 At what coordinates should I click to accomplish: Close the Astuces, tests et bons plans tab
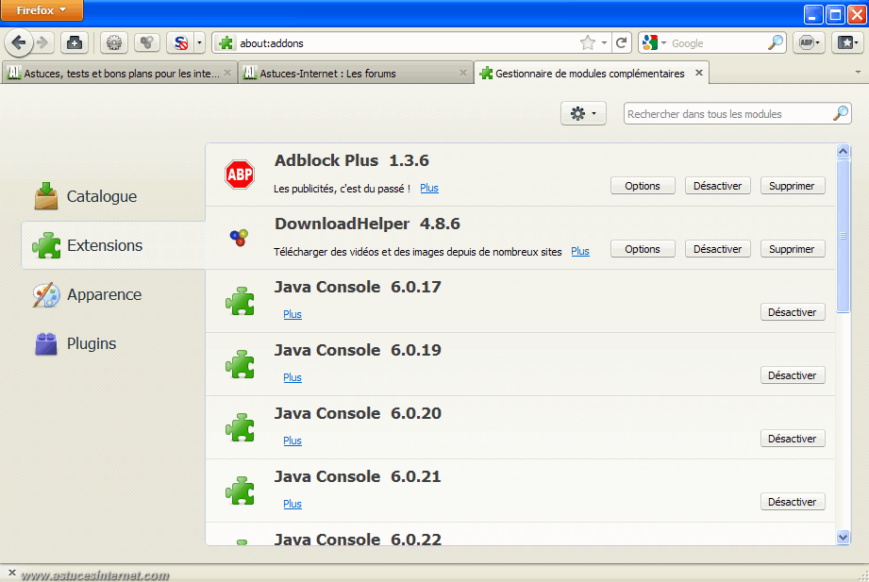click(x=227, y=73)
